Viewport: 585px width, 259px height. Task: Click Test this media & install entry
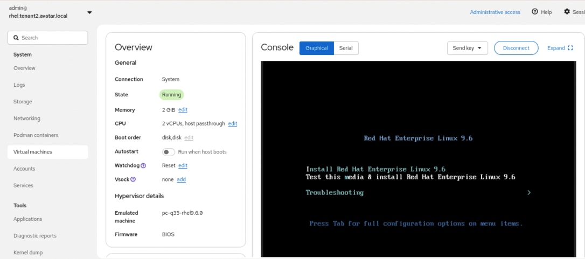pos(410,177)
